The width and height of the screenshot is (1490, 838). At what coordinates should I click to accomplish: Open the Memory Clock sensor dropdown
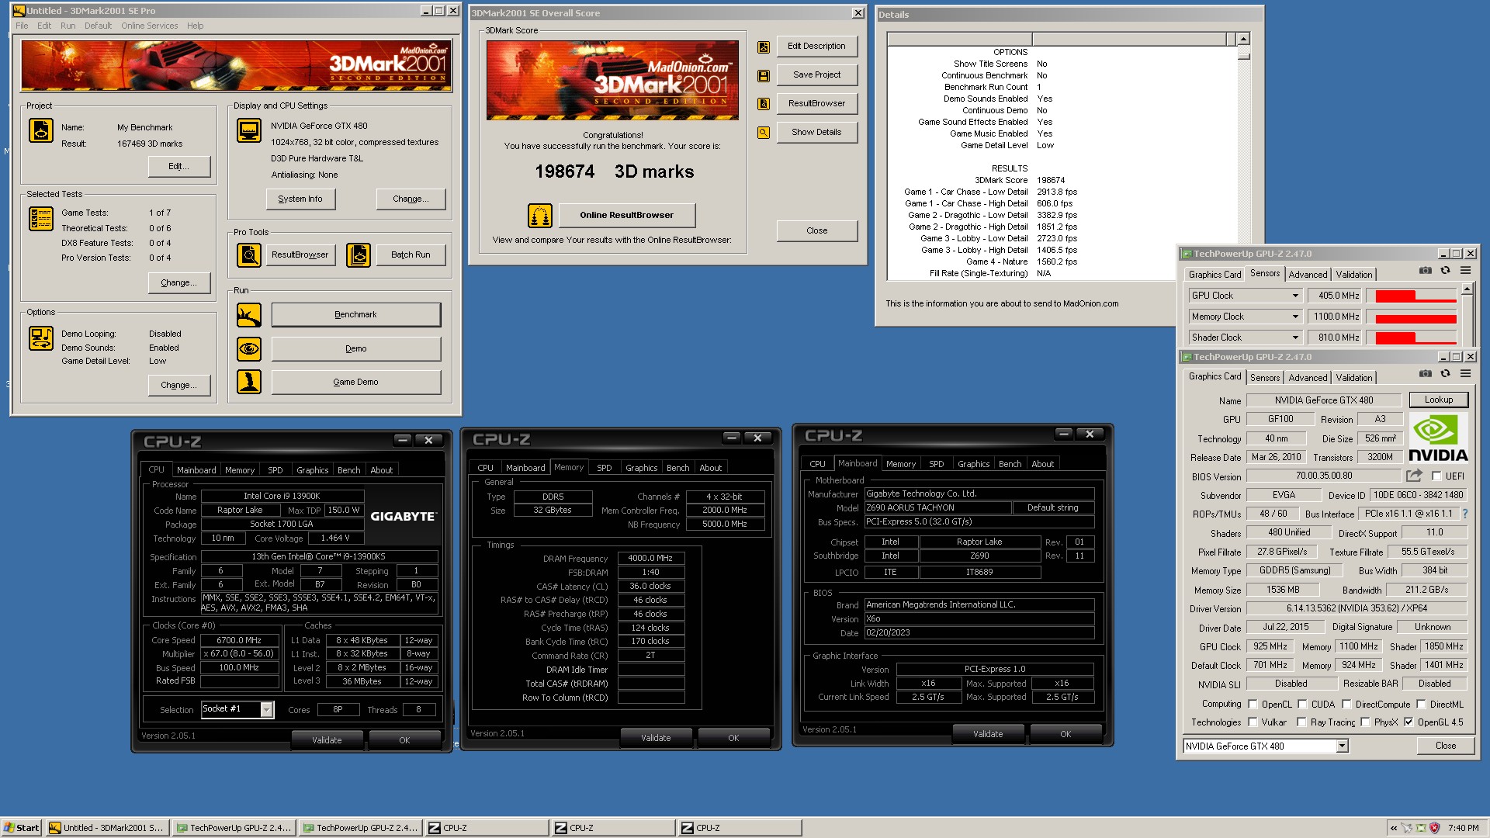click(1295, 317)
